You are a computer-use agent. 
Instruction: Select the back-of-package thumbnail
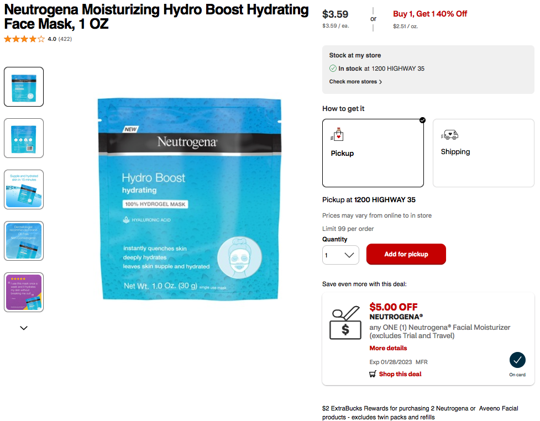(24, 138)
